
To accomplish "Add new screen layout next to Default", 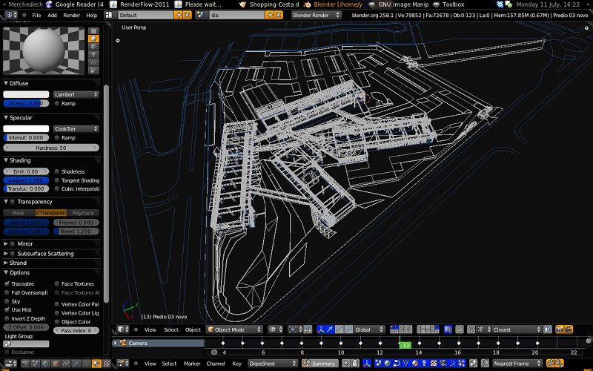I will 178,15.
